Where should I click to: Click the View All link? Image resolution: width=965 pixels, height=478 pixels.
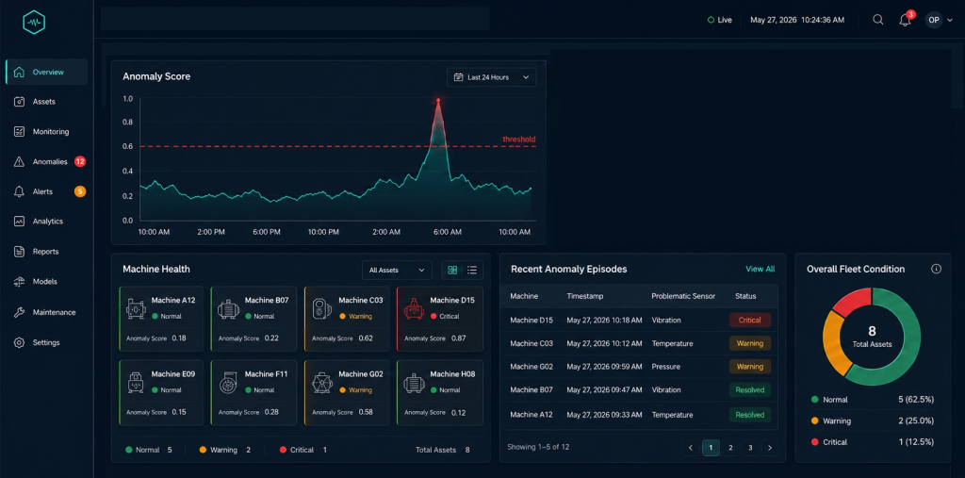point(761,270)
